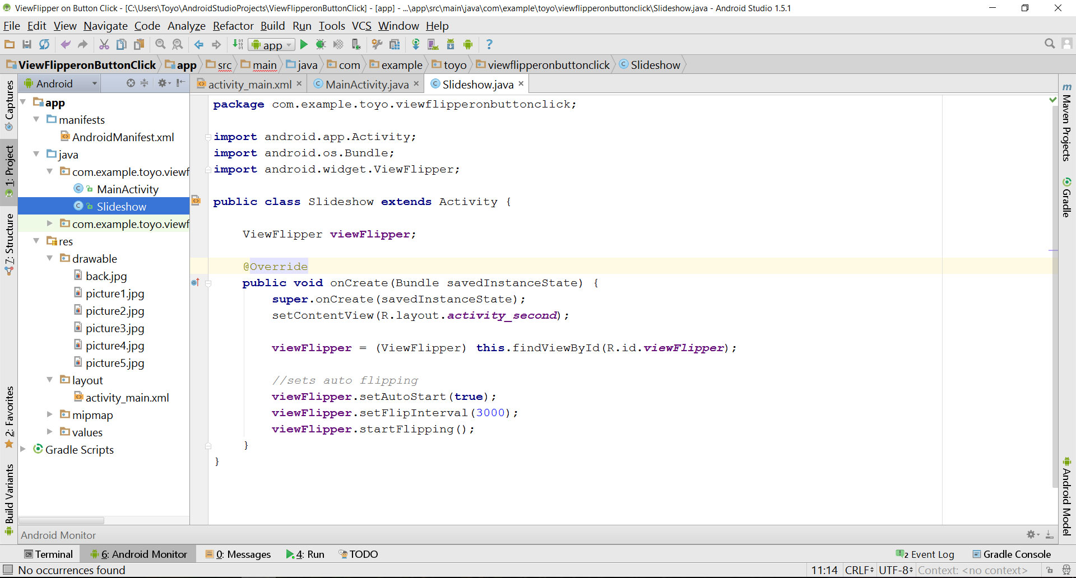Viewport: 1076px width, 578px height.
Task: Click the blue Help question mark icon
Action: coord(489,45)
